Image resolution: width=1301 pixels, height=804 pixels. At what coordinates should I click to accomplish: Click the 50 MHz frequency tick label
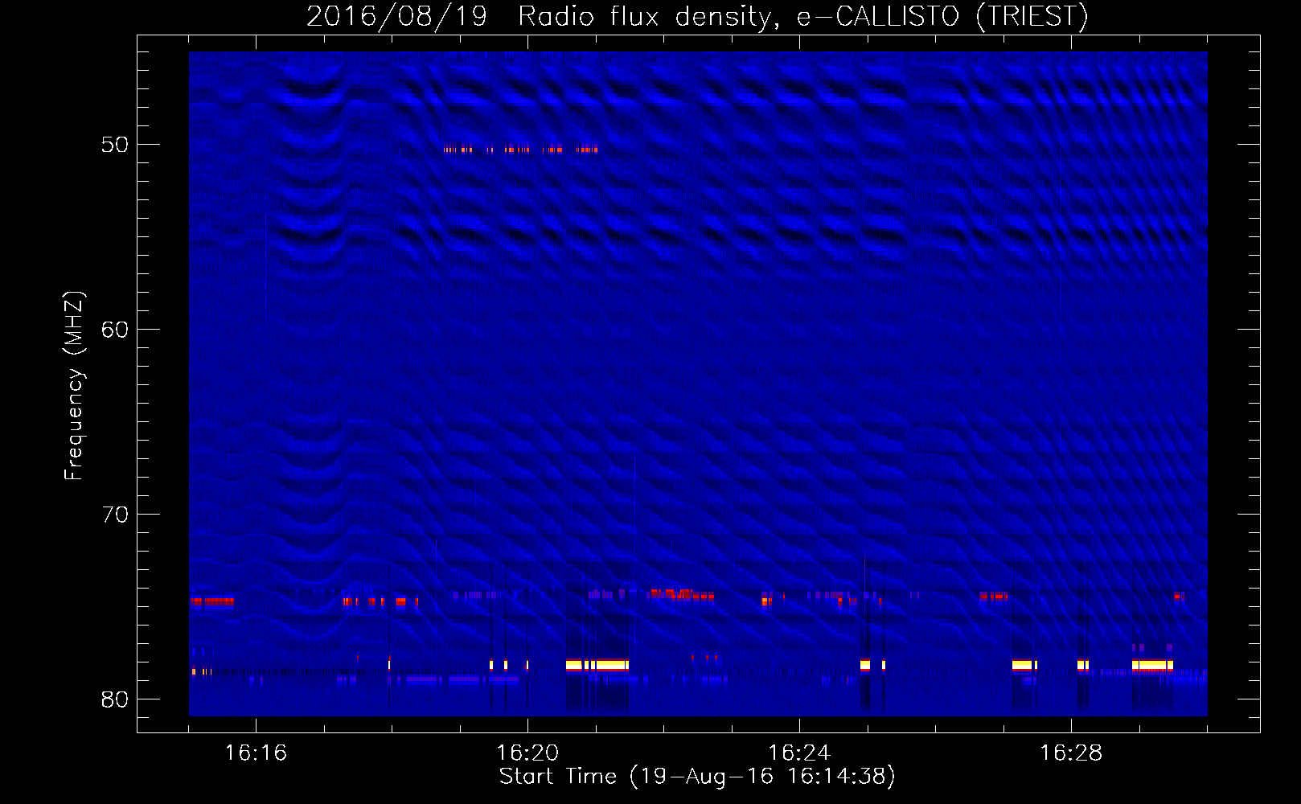pyautogui.click(x=114, y=145)
